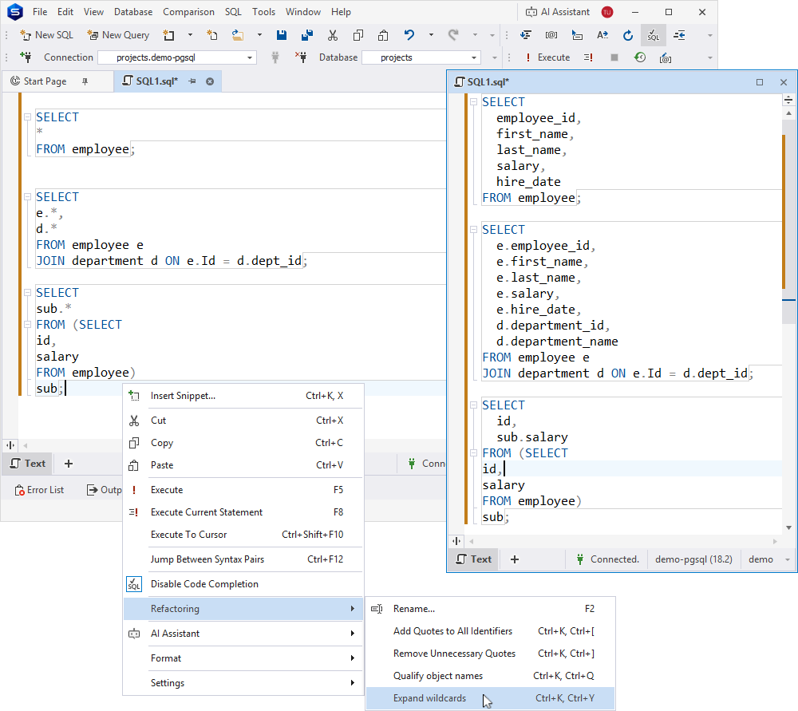Viewport: 798px width, 711px height.
Task: Click the Save All icon
Action: coord(307,35)
